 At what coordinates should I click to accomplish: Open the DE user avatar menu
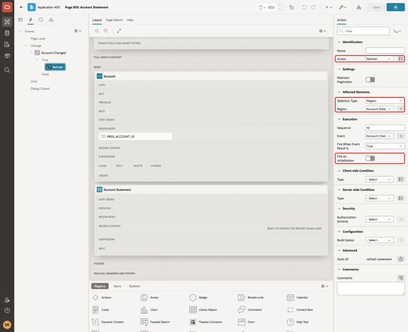[x=7, y=325]
